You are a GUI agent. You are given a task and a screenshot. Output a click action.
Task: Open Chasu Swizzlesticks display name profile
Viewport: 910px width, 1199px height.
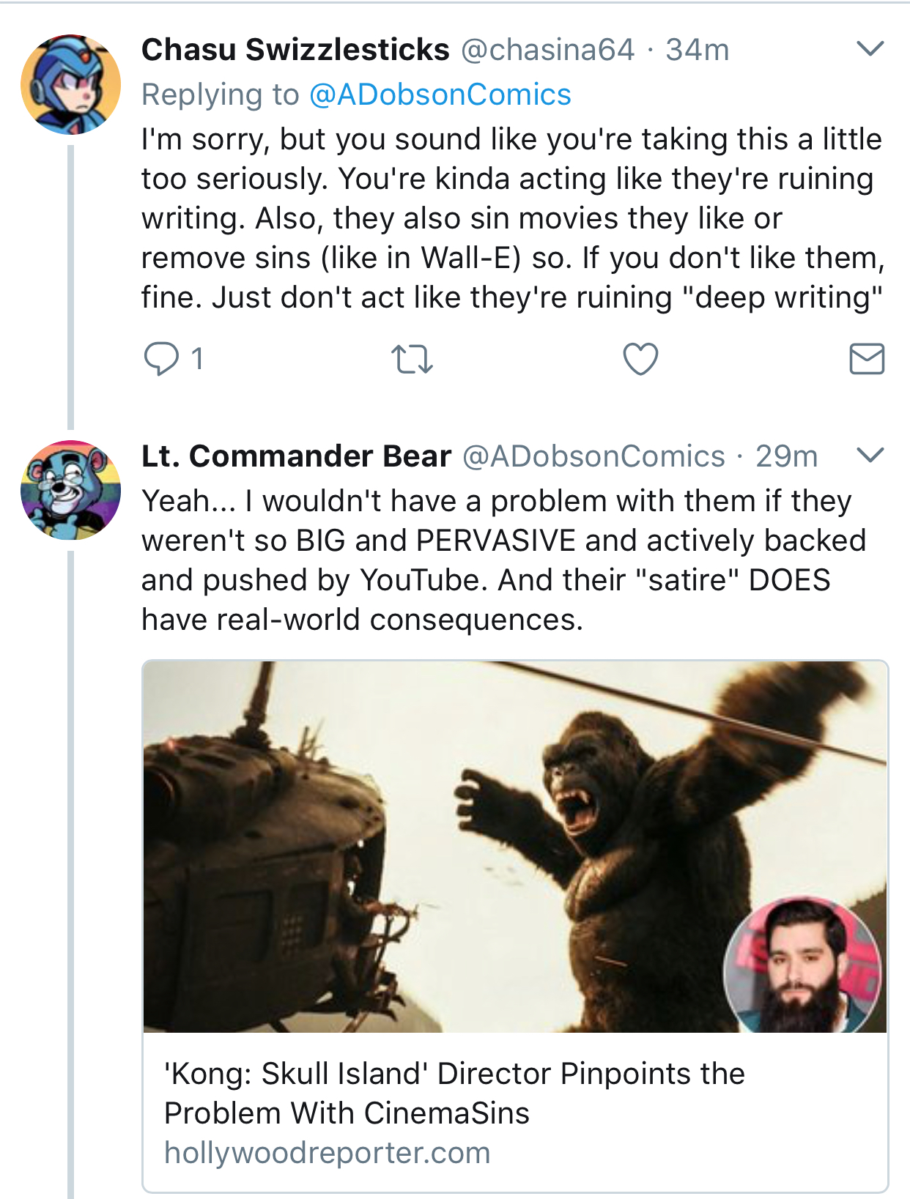coord(295,50)
